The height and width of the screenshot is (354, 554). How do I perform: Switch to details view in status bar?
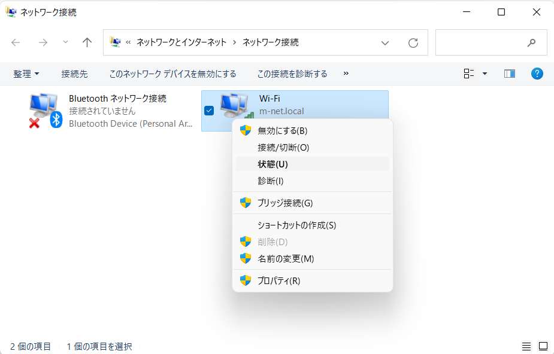point(526,346)
